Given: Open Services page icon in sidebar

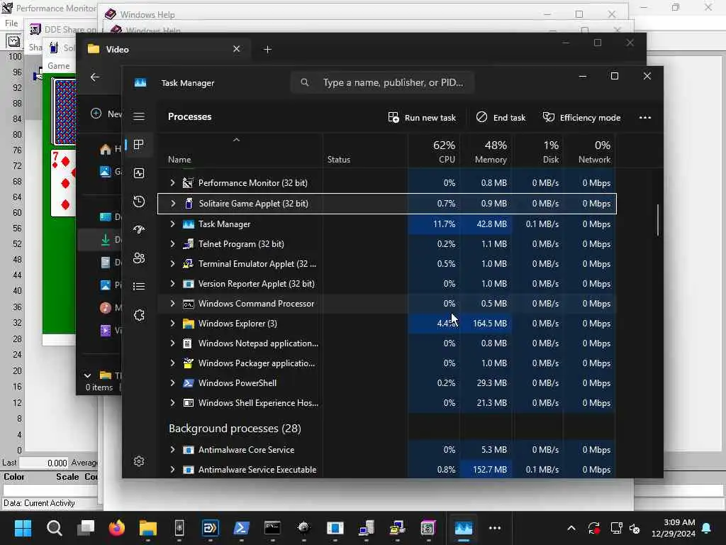Looking at the screenshot, I should 139,315.
